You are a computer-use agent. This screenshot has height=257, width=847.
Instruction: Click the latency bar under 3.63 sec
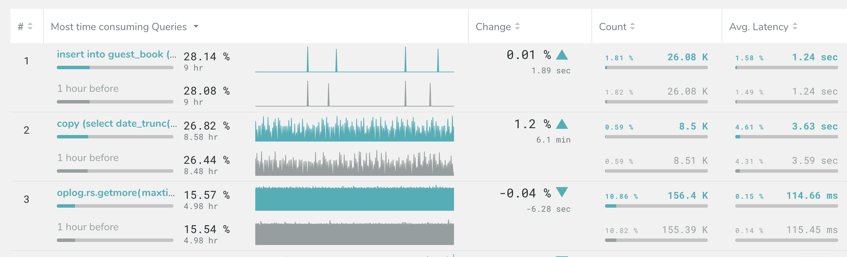pos(786,137)
